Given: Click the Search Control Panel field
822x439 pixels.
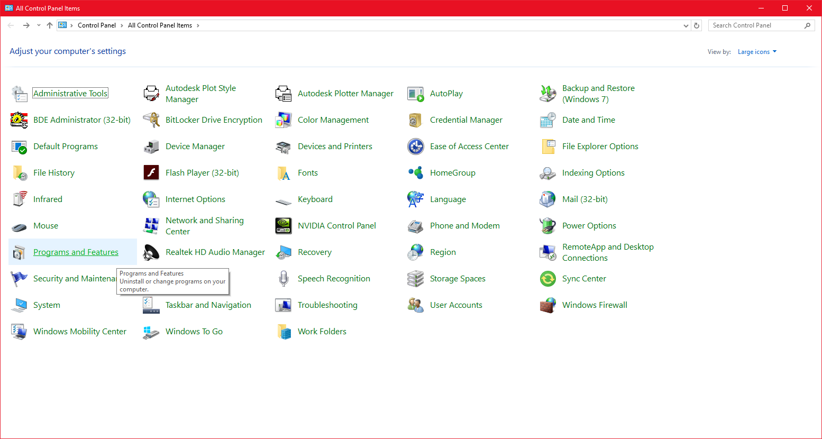Looking at the screenshot, I should pyautogui.click(x=755, y=25).
